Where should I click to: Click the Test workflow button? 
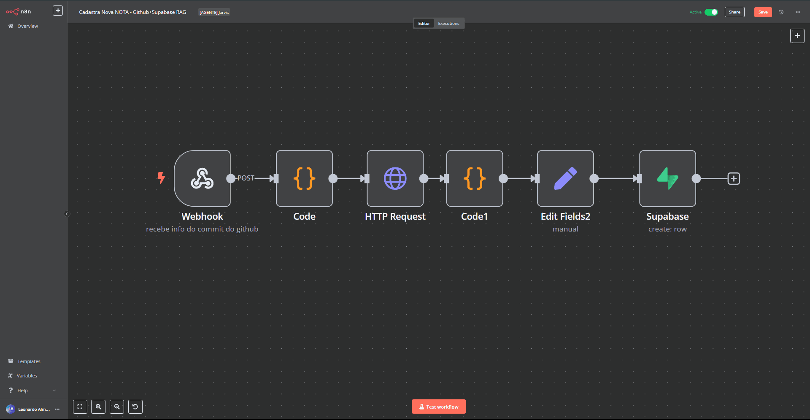[x=438, y=407]
